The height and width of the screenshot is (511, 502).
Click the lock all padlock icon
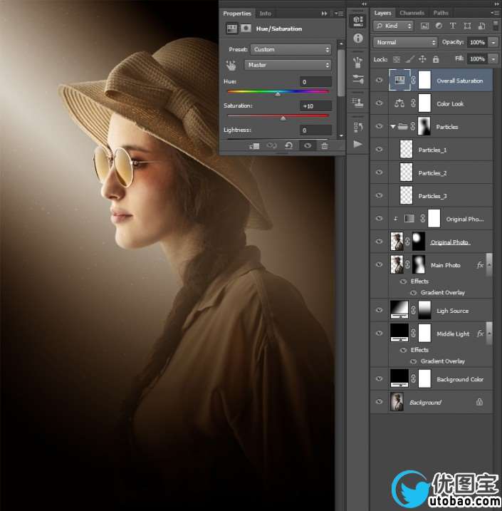click(435, 59)
